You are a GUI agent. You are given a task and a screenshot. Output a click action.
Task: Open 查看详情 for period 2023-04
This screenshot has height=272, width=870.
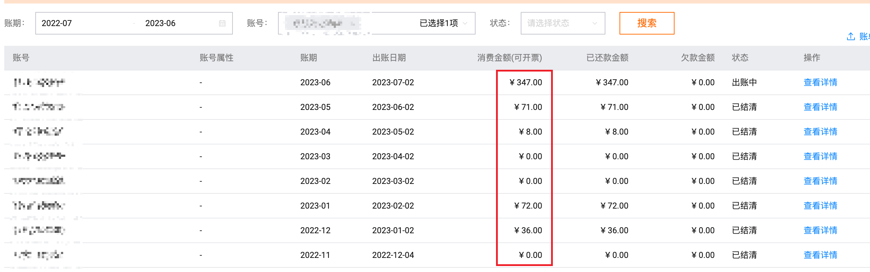(x=820, y=132)
